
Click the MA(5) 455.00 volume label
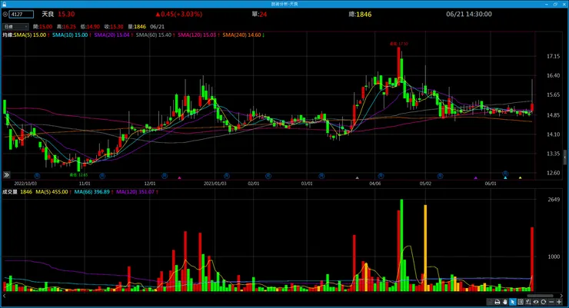53,192
